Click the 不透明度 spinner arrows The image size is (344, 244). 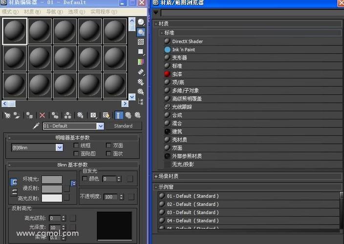[x=121, y=197]
